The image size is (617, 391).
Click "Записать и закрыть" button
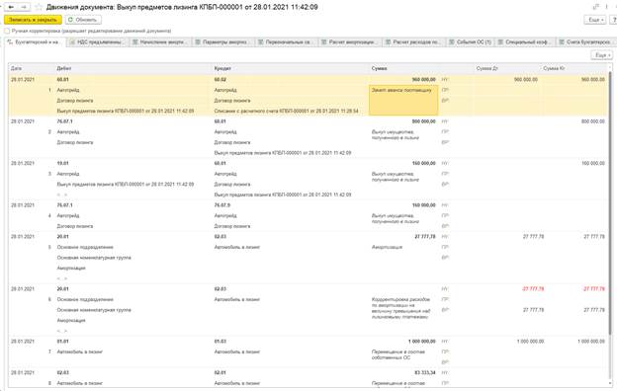tap(33, 20)
